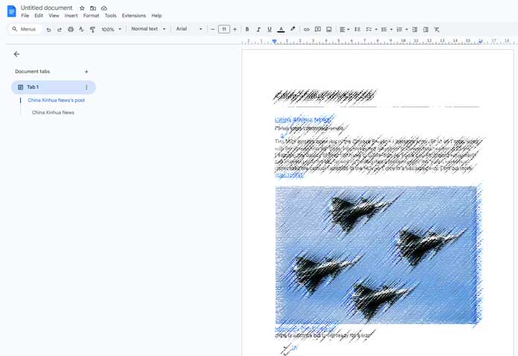
Task: Jump to China Xinhua News outline entry
Action: (x=53, y=112)
